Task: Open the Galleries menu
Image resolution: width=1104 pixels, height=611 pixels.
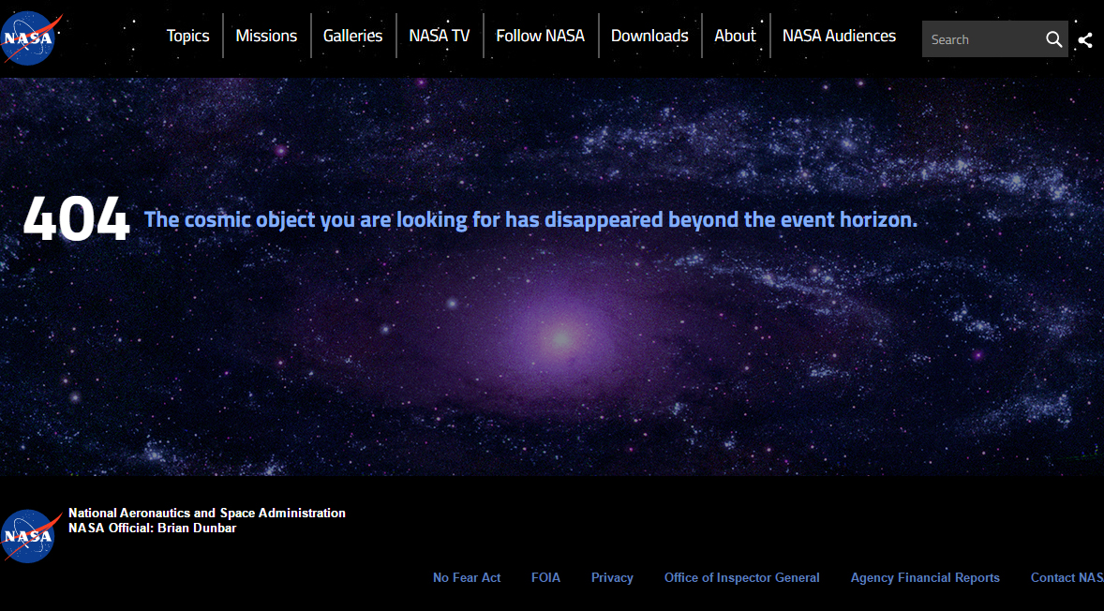Action: [353, 36]
